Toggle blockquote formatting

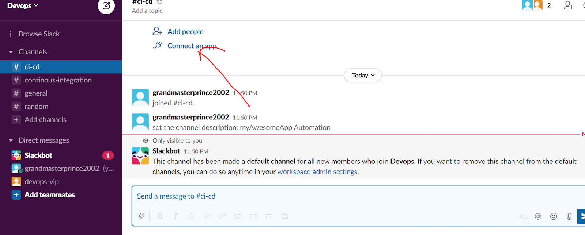[x=269, y=216]
